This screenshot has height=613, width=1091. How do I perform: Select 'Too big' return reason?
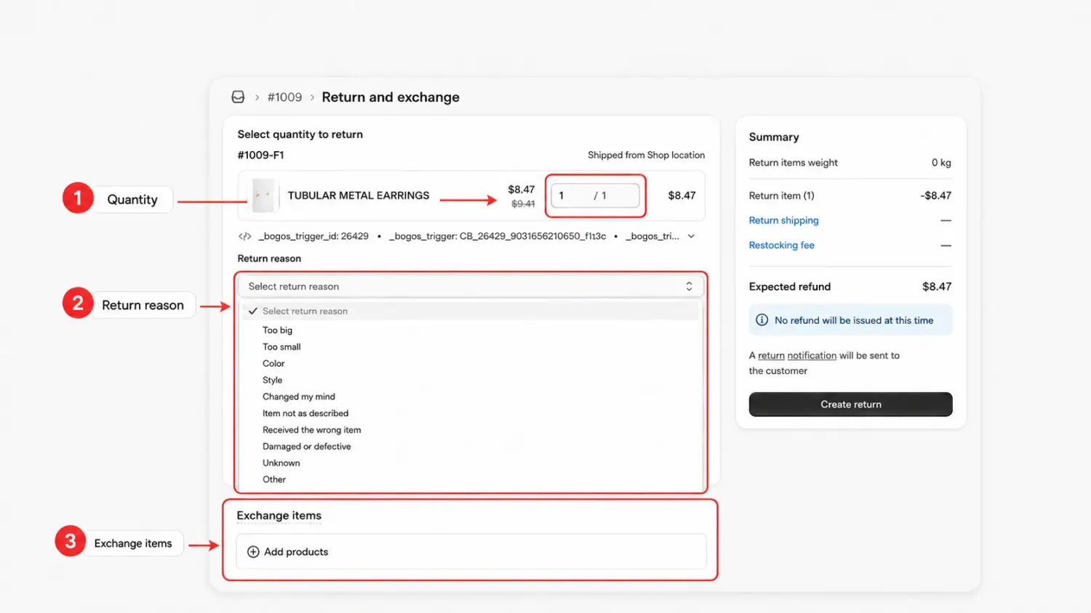pos(277,330)
